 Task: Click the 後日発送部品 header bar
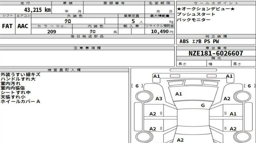point(87,36)
